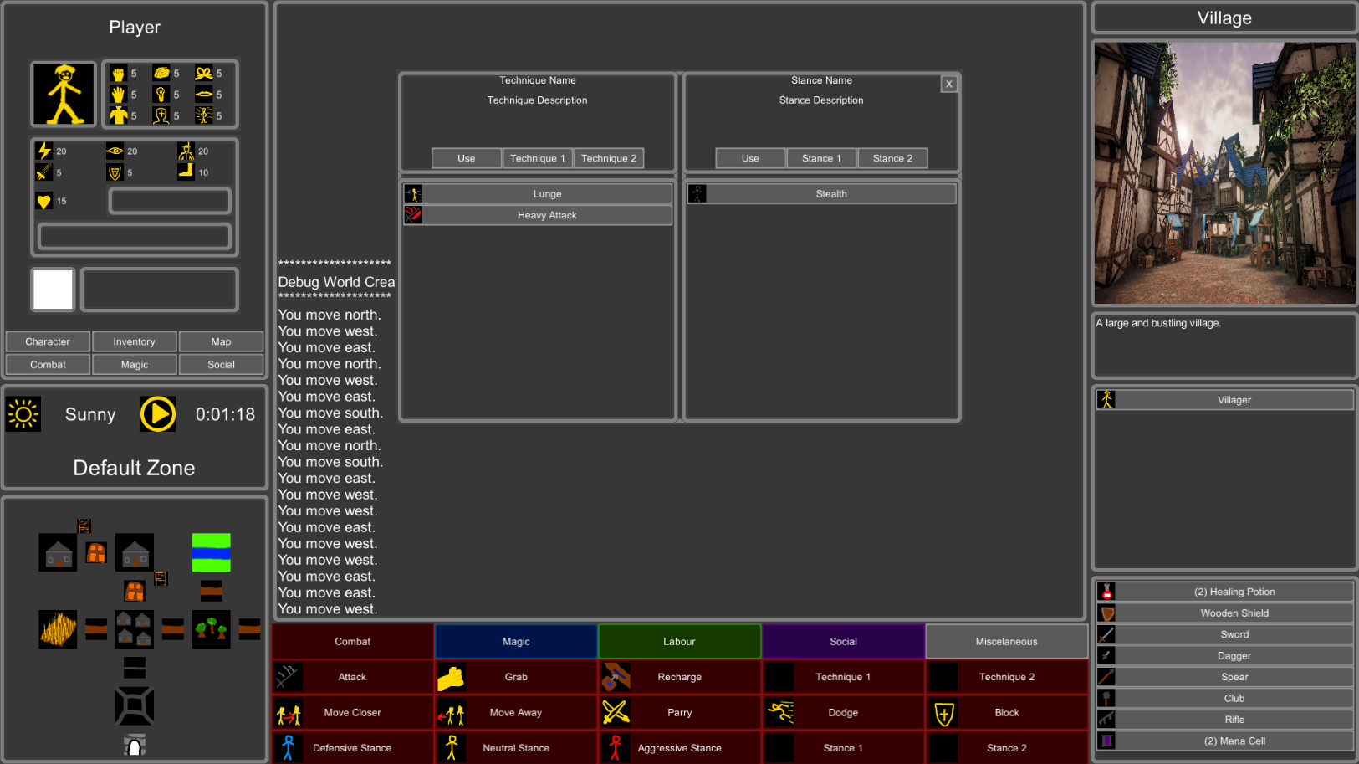Click the Village location image
The image size is (1359, 764).
click(x=1224, y=173)
